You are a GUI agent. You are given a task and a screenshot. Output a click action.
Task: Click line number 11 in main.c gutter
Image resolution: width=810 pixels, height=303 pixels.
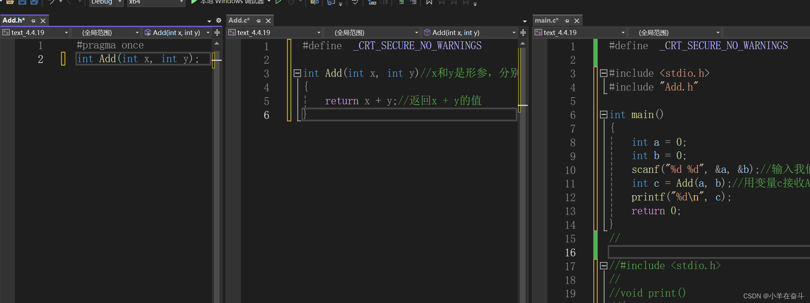click(x=570, y=184)
